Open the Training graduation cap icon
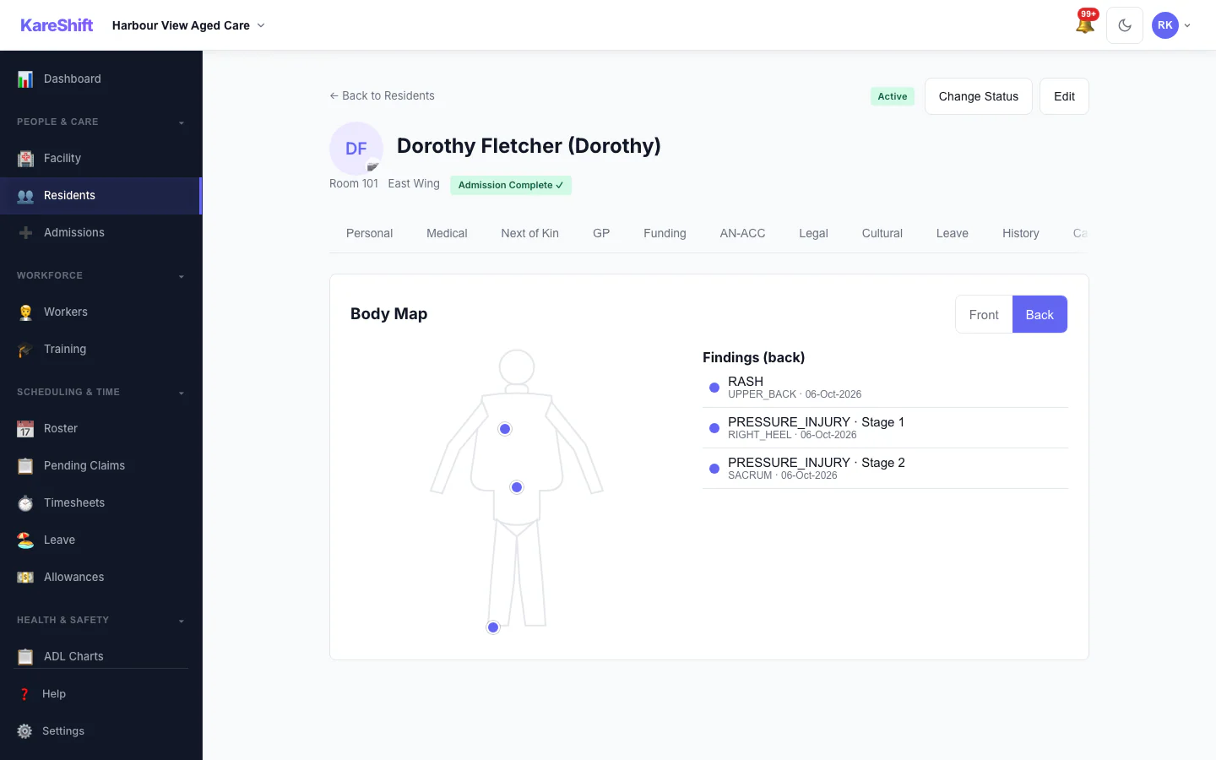The width and height of the screenshot is (1216, 760). [25, 349]
